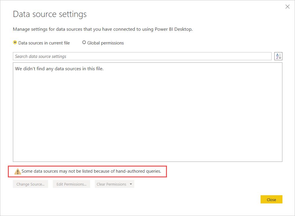Image resolution: width=295 pixels, height=216 pixels.
Task: Click the yellow warning triangle icon
Action: coord(18,172)
